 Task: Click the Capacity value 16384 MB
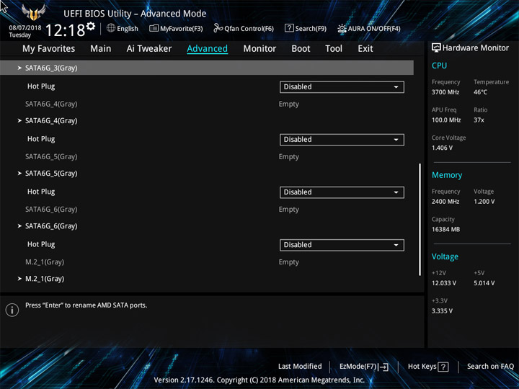pyautogui.click(x=445, y=229)
